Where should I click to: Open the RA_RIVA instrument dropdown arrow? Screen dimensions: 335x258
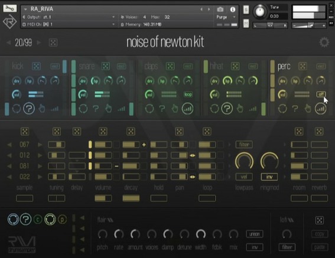25,9
